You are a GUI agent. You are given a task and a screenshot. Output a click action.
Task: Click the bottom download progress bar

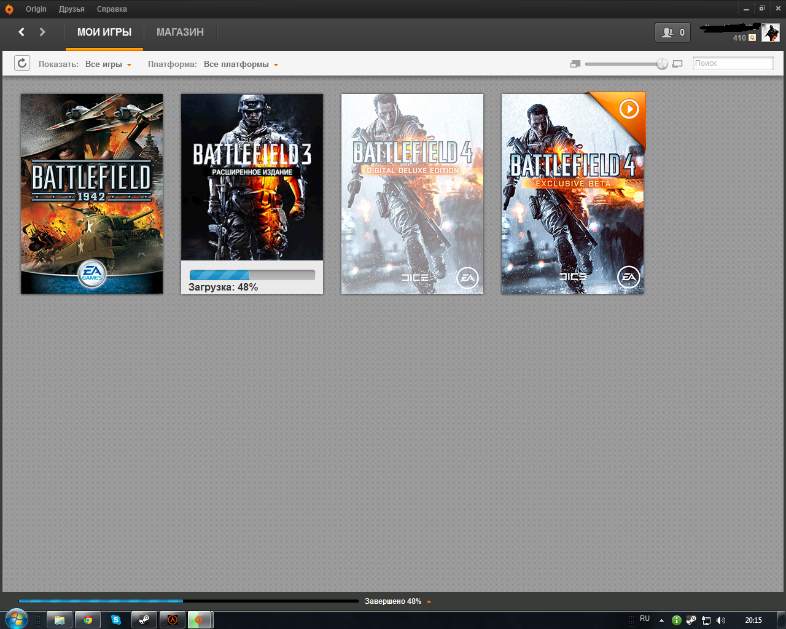[189, 601]
